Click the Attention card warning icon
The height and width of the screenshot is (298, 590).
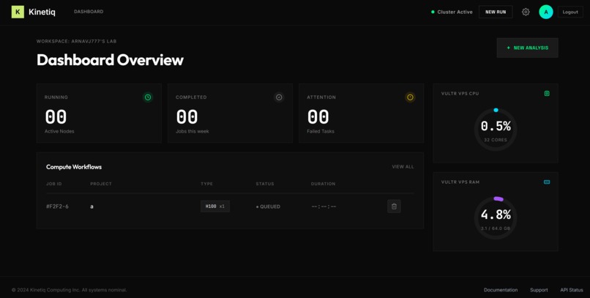click(410, 97)
